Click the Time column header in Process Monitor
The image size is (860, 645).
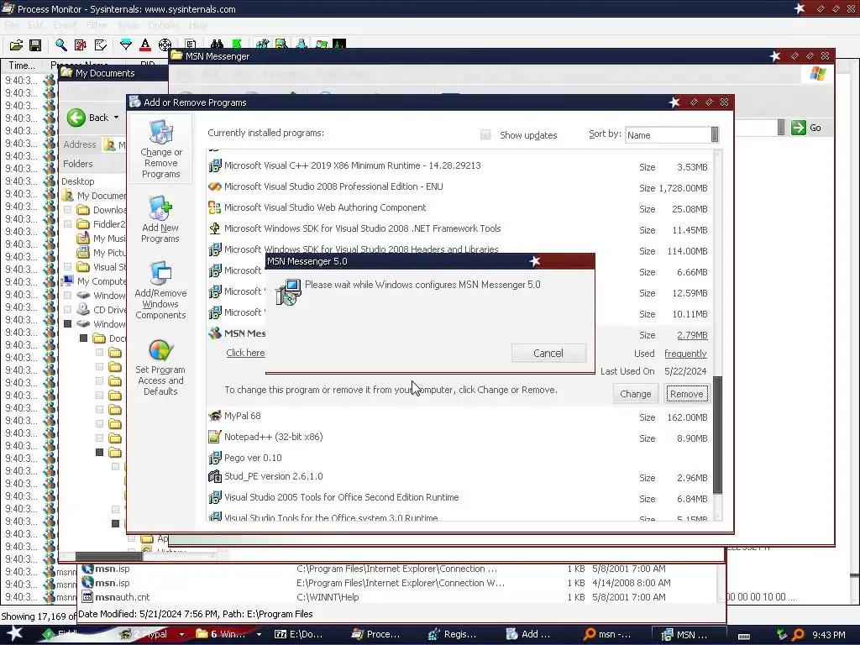click(22, 66)
